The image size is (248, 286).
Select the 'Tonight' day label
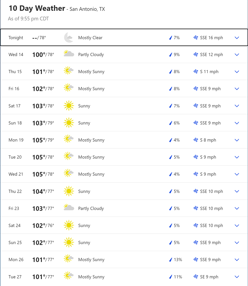pos(16,38)
